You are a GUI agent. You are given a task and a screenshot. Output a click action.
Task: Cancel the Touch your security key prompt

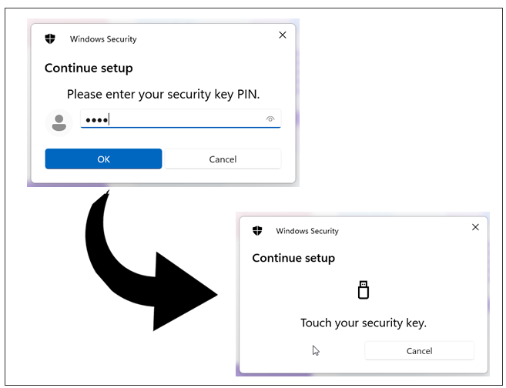[x=419, y=350]
